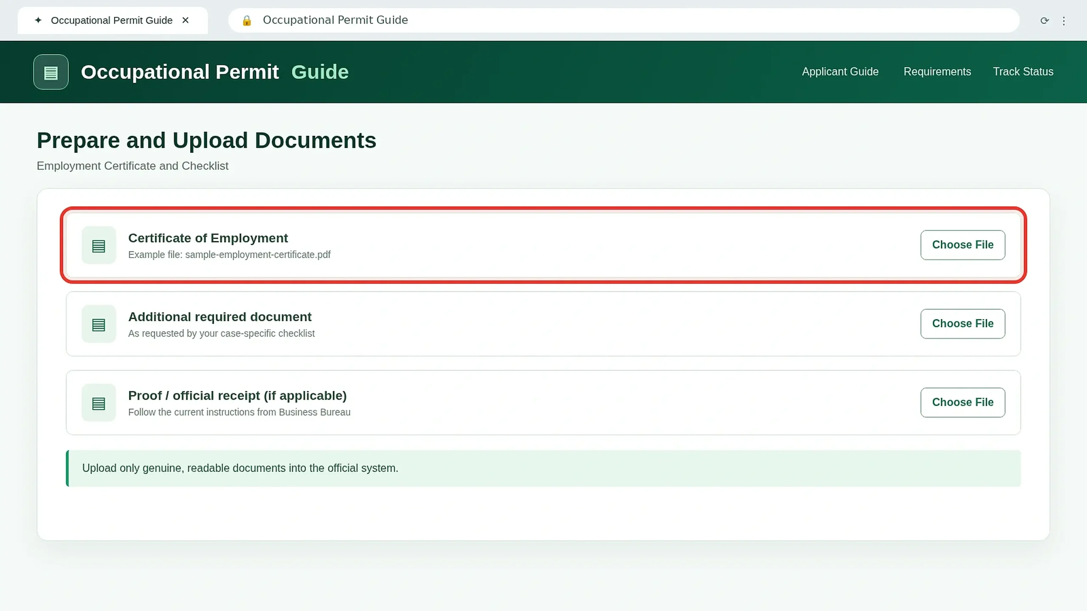Click the document icon beside Additional required document
The image size is (1087, 611).
(x=99, y=324)
